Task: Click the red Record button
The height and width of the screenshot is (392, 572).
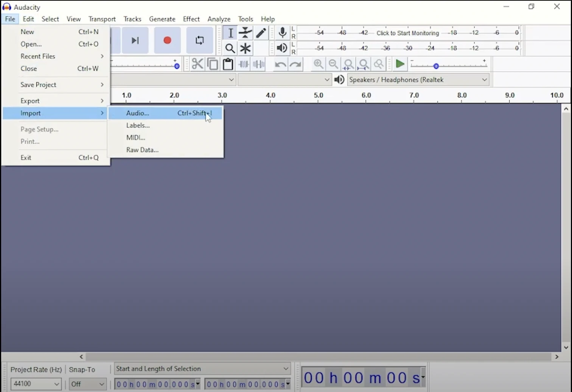Action: point(167,40)
